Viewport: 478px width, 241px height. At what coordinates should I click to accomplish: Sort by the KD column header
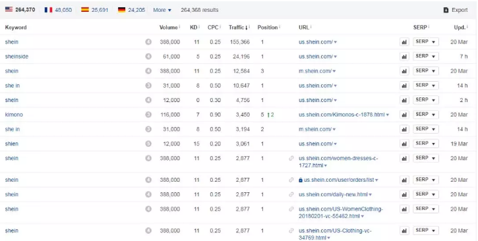pos(194,28)
